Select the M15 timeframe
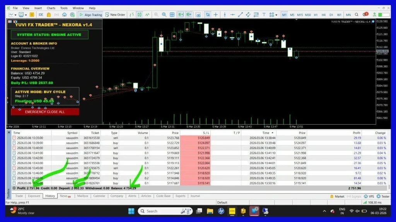Screen dimensions: 396x222 tap(300, 15)
